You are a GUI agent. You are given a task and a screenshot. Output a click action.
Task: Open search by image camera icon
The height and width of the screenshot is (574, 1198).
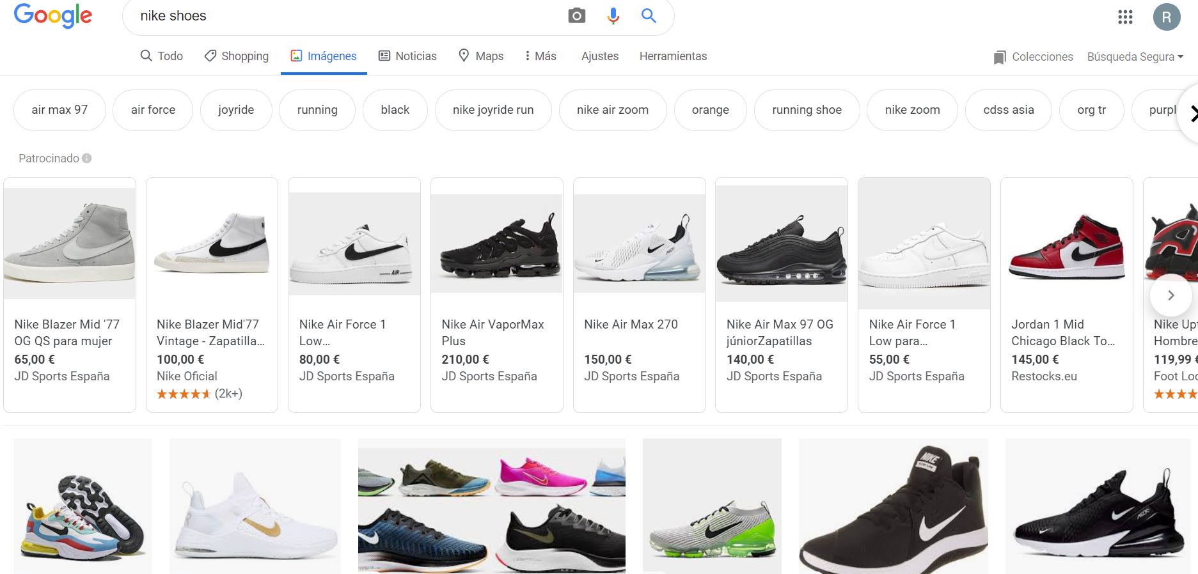(x=576, y=16)
